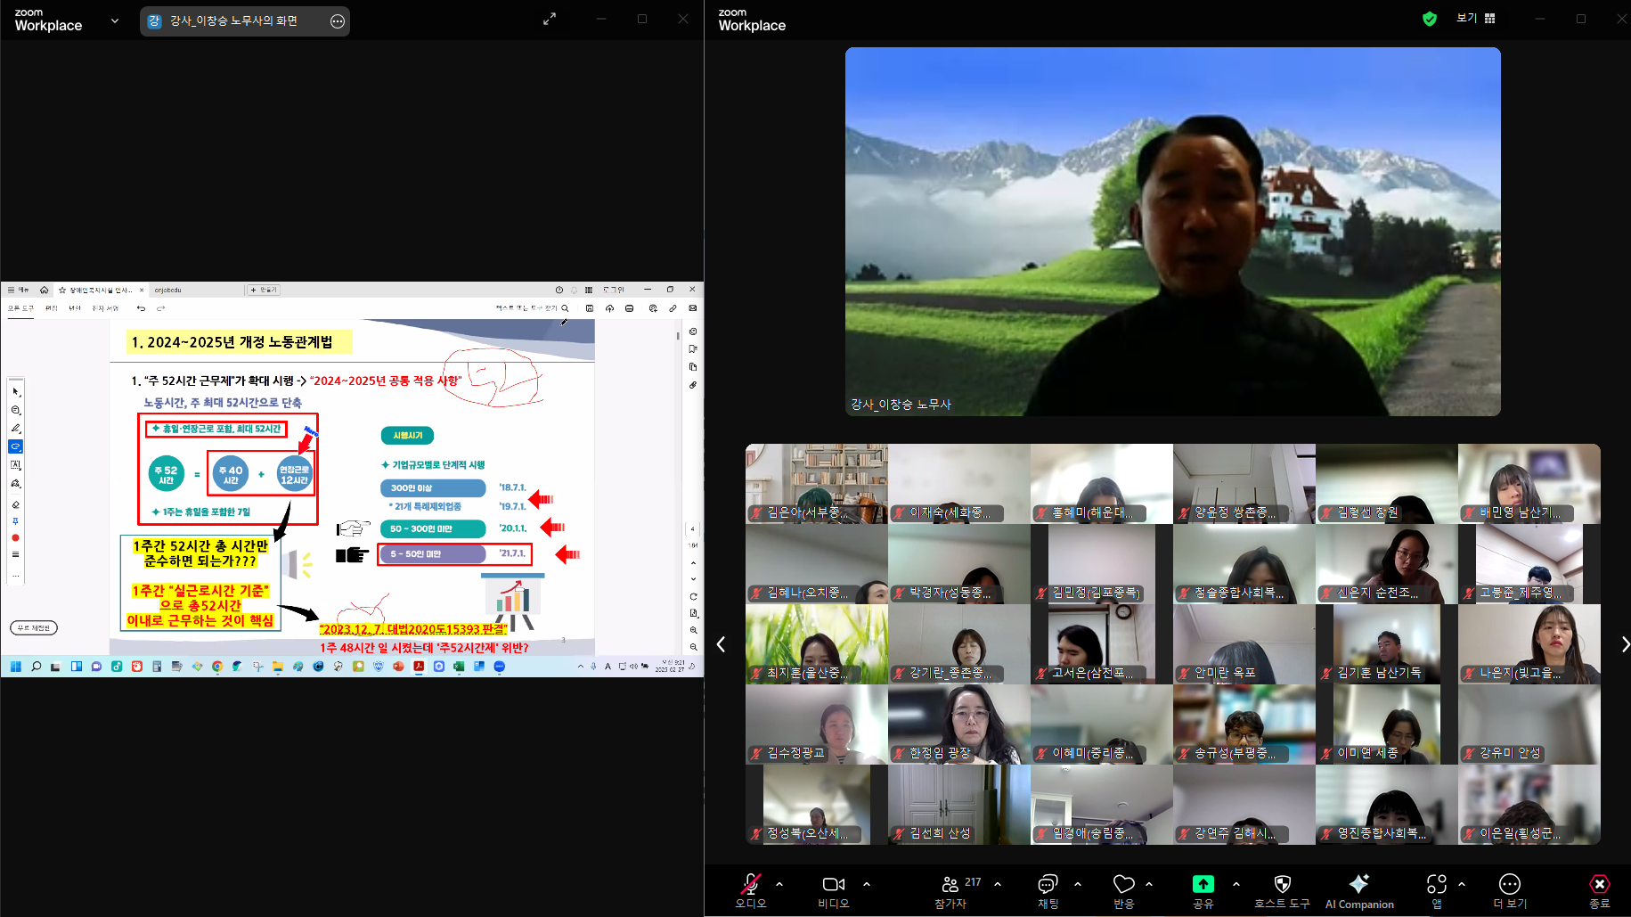This screenshot has height=917, width=1631.
Task: Expand reactions options arrow next to 반응
Action: [x=1149, y=884]
